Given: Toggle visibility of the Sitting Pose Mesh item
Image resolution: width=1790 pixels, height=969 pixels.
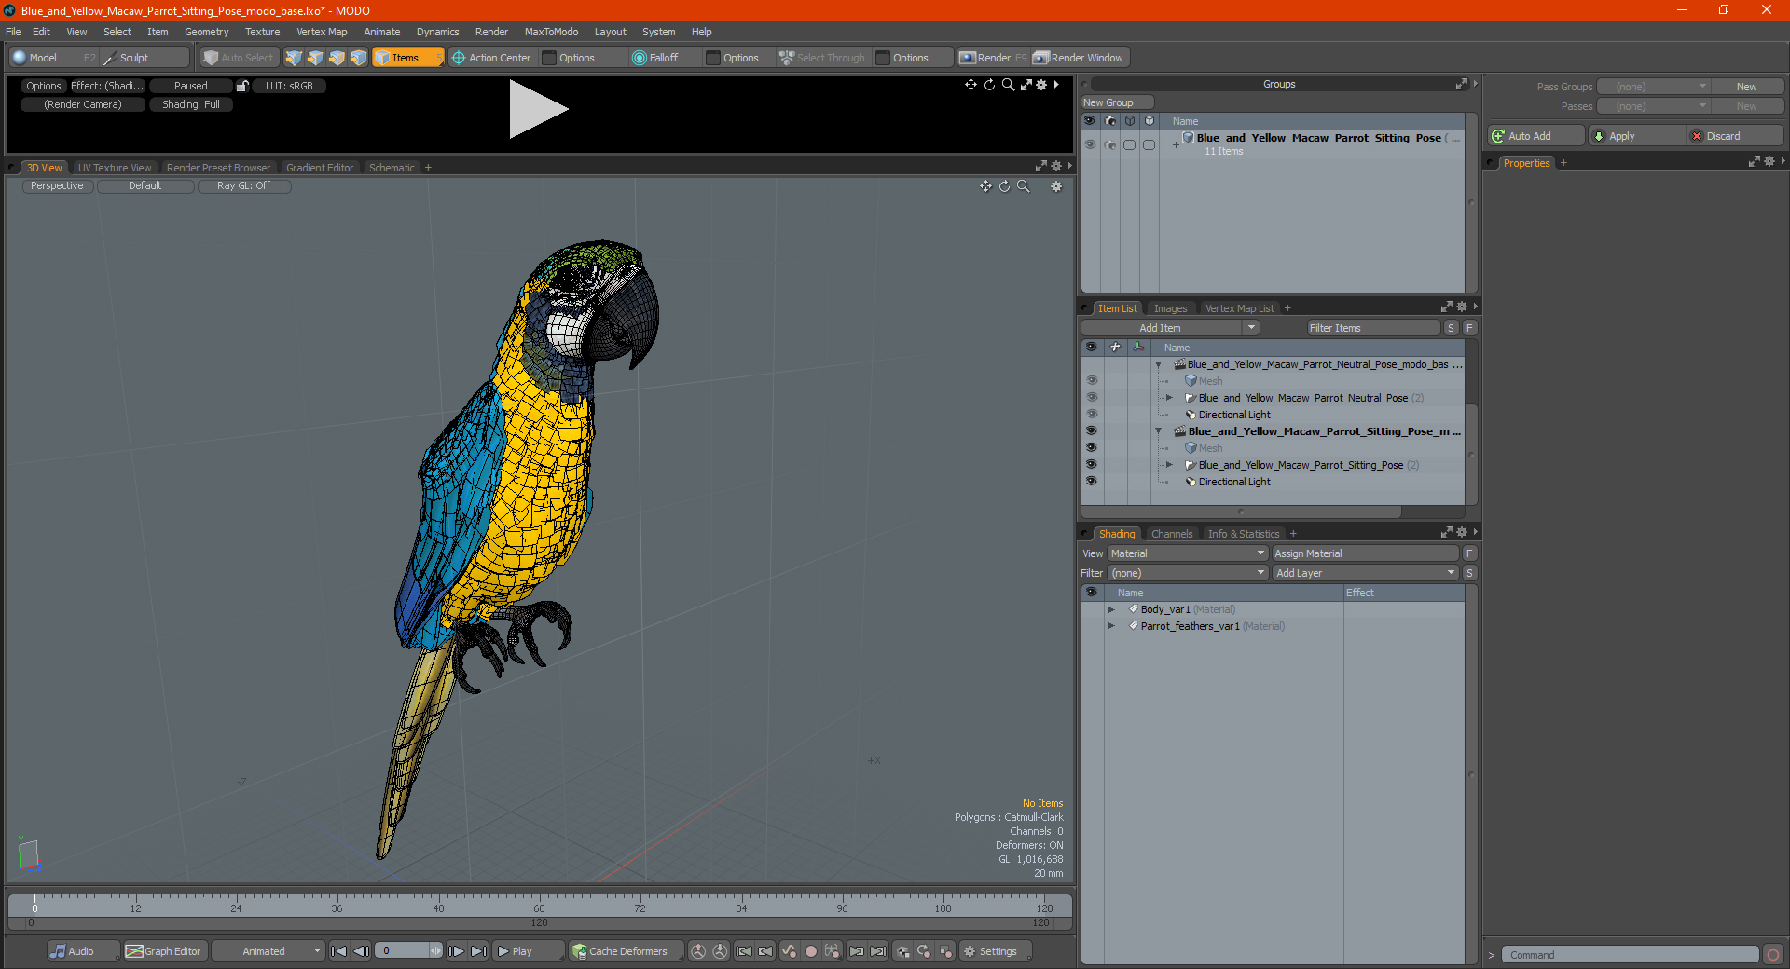Looking at the screenshot, I should (1092, 448).
